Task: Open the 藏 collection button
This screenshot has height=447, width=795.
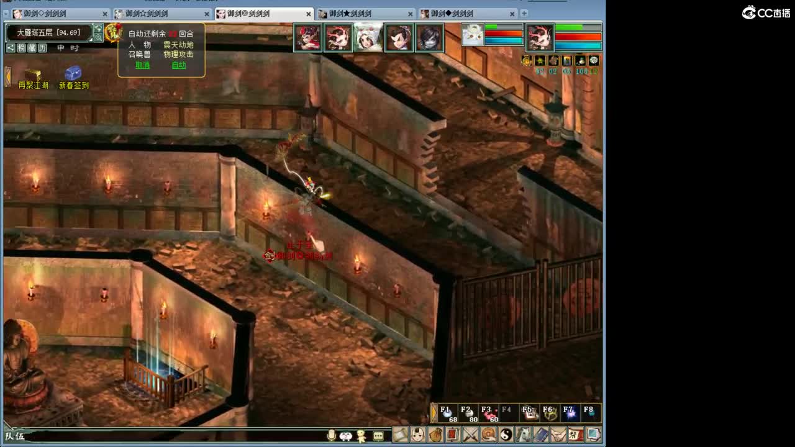Action: [x=32, y=48]
